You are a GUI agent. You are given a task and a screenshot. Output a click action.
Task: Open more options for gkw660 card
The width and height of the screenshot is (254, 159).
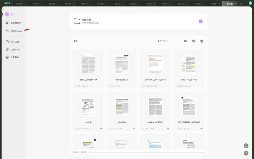pyautogui.click(x=134, y=129)
